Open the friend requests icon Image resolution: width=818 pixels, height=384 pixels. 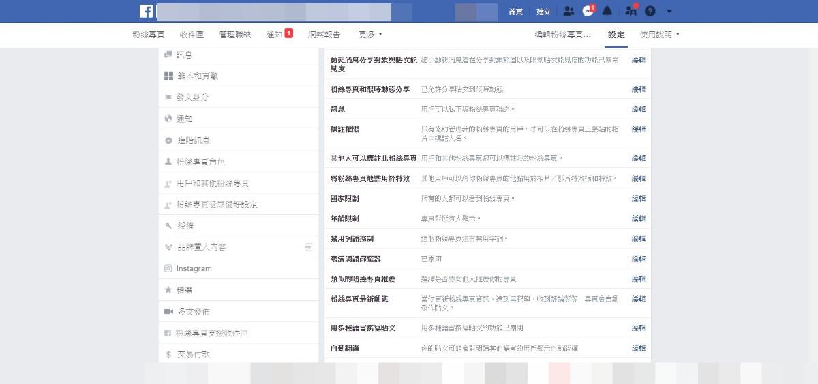569,12
